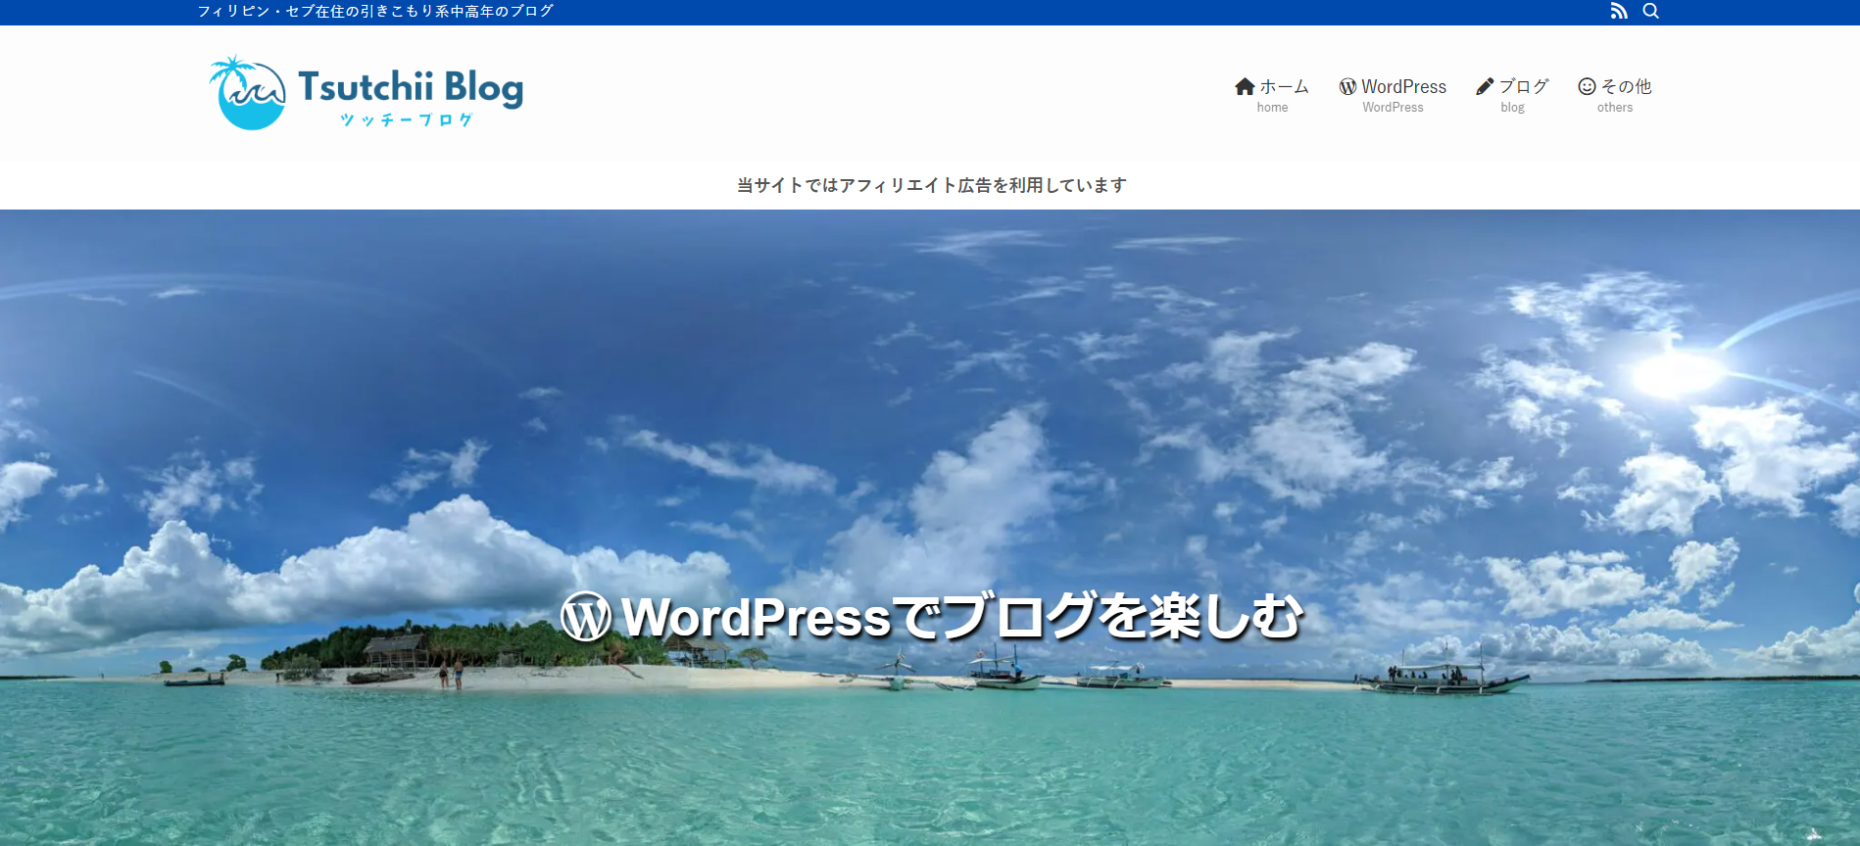Click the pencil icon beside ブログ

coord(1485,86)
